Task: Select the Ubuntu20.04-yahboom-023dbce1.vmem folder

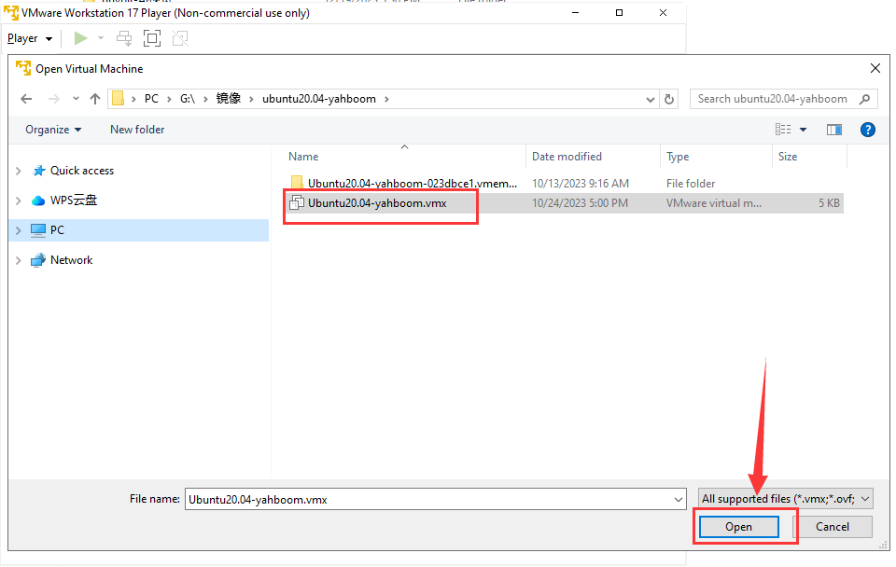Action: [x=412, y=184]
